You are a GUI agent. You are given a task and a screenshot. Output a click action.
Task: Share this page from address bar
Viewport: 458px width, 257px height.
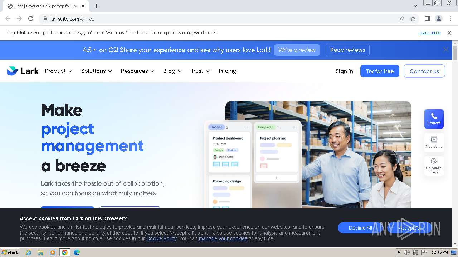[x=401, y=19]
